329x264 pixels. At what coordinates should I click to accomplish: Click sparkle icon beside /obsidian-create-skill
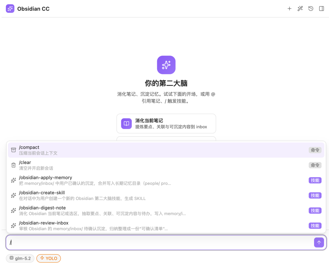coord(13,195)
